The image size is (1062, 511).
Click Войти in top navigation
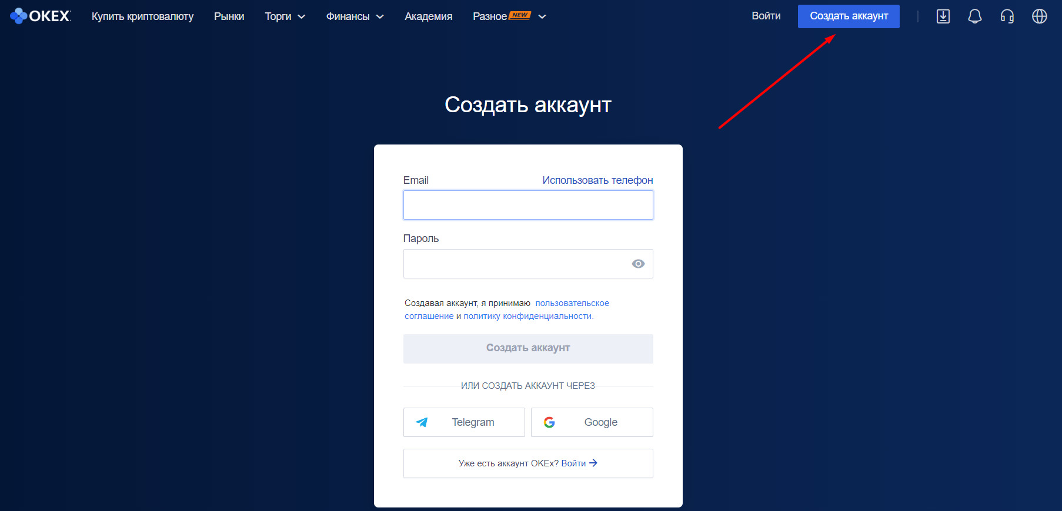[x=766, y=16]
